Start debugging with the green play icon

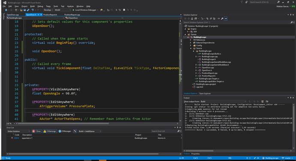coord(73,10)
